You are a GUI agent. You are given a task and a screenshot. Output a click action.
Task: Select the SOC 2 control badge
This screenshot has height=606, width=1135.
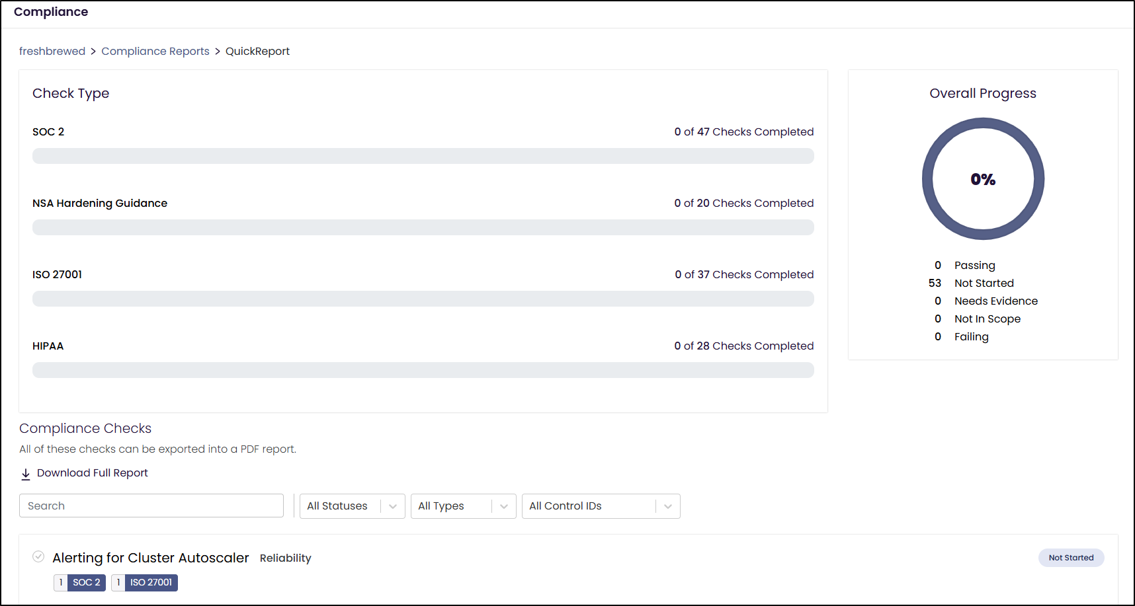coord(86,583)
